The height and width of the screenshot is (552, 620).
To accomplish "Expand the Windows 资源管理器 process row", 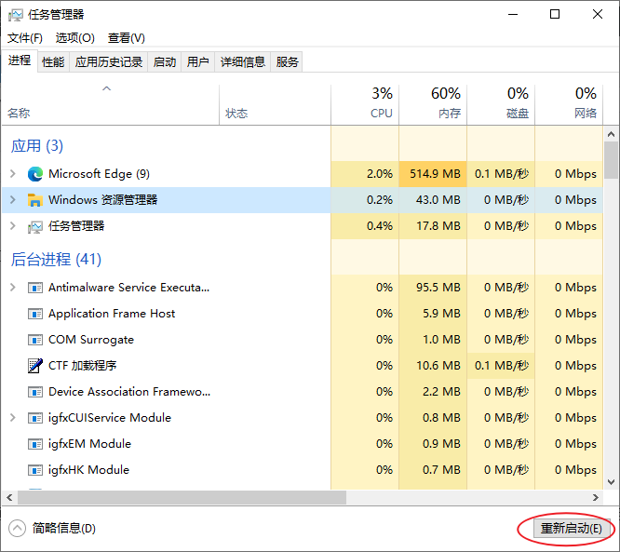I will click(13, 200).
